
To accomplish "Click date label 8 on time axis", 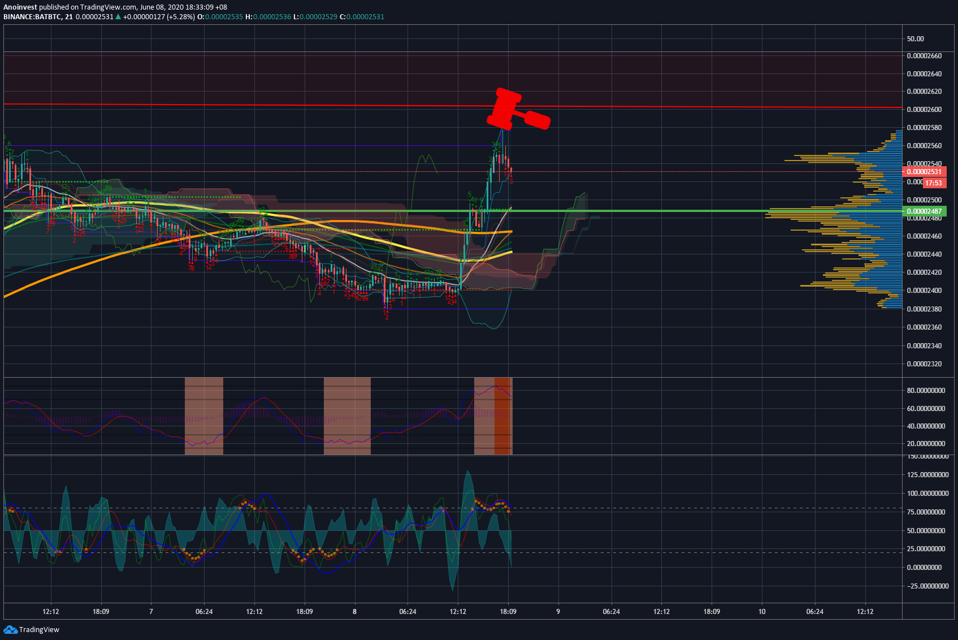I will click(x=354, y=612).
